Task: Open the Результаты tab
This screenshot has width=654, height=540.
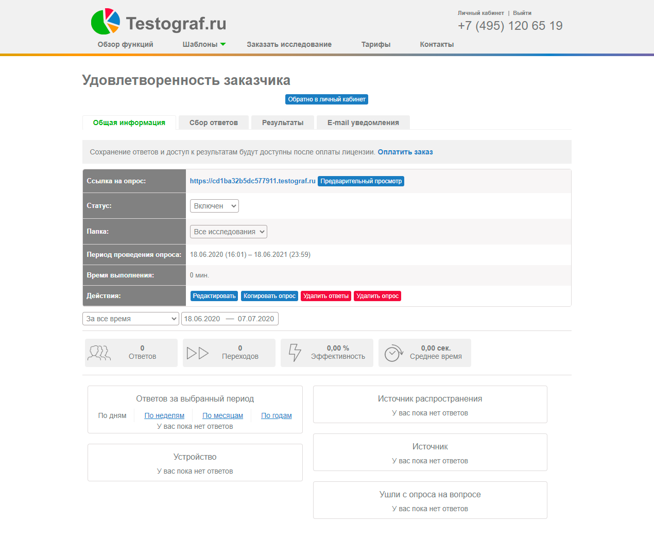Action: pos(282,123)
